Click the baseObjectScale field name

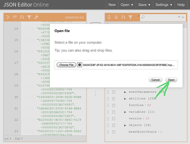tap(142, 132)
